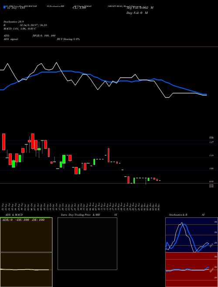Screen dimensions: 218x287
Task: Click the 'ADX: 0 +DY: 100 -DY: 100' readout
Action: pyautogui.click(x=23, y=220)
